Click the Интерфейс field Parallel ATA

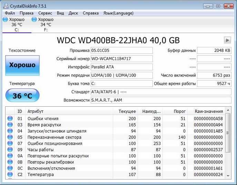point(121,67)
